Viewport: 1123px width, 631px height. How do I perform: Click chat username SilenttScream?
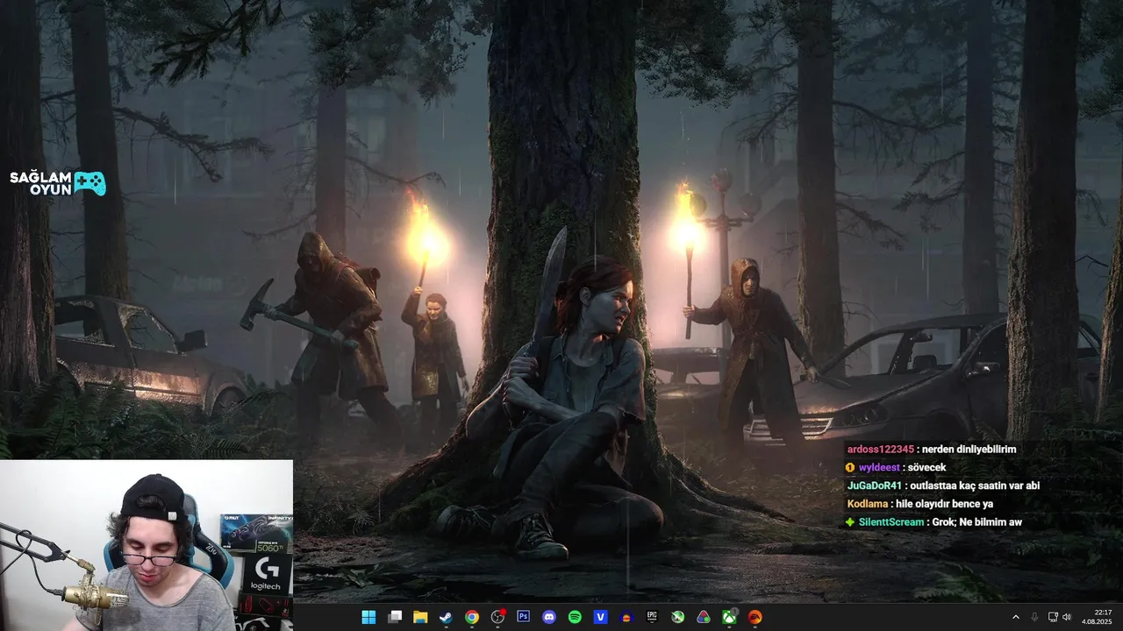point(891,522)
